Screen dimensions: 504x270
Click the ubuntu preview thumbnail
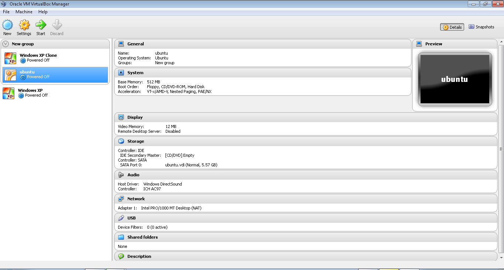pyautogui.click(x=455, y=79)
